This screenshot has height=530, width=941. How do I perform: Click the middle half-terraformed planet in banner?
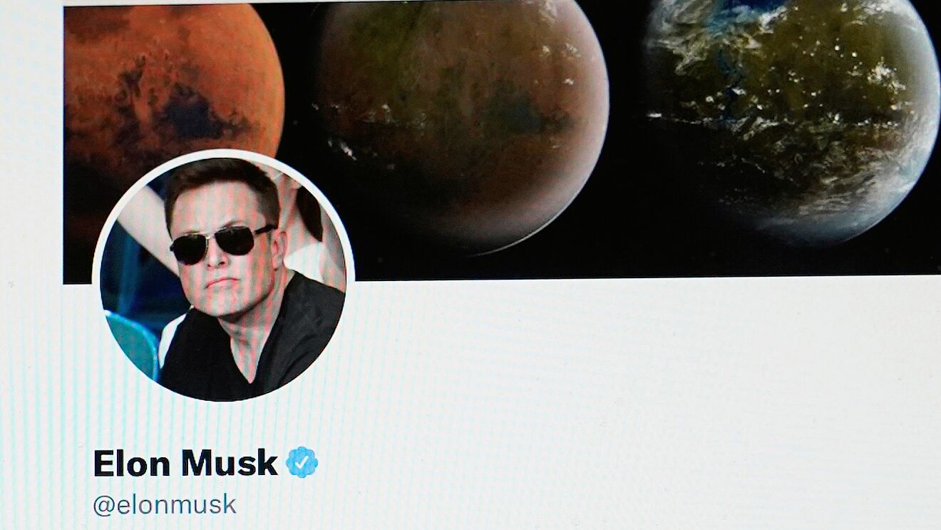pos(463,121)
